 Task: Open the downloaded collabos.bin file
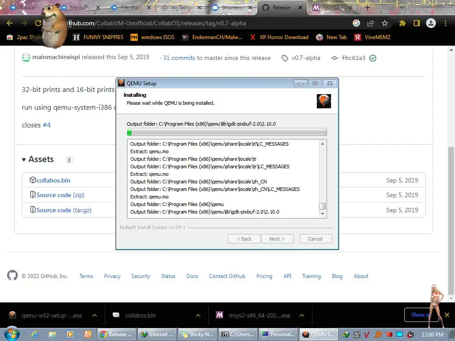(140, 315)
